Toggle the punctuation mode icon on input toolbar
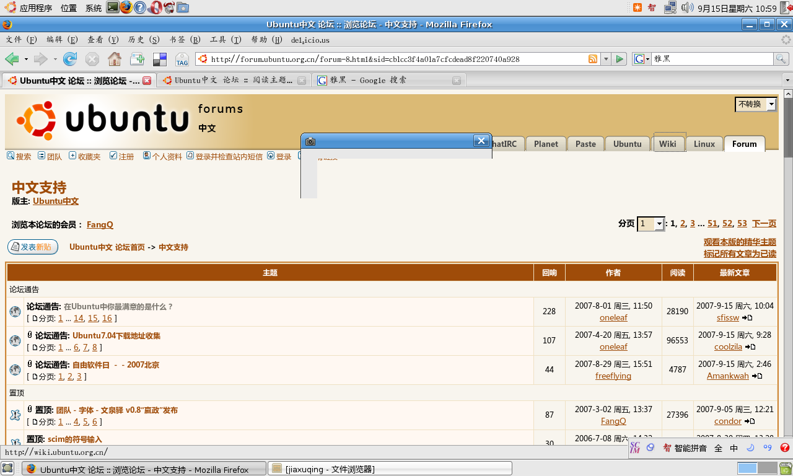Image resolution: width=793 pixels, height=476 pixels. tap(768, 447)
